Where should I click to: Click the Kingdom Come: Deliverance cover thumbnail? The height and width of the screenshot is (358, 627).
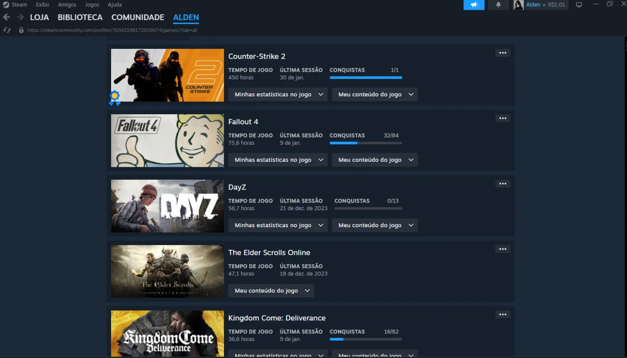pos(167,333)
